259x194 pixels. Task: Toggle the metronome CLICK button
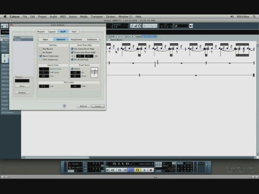coord(159,163)
